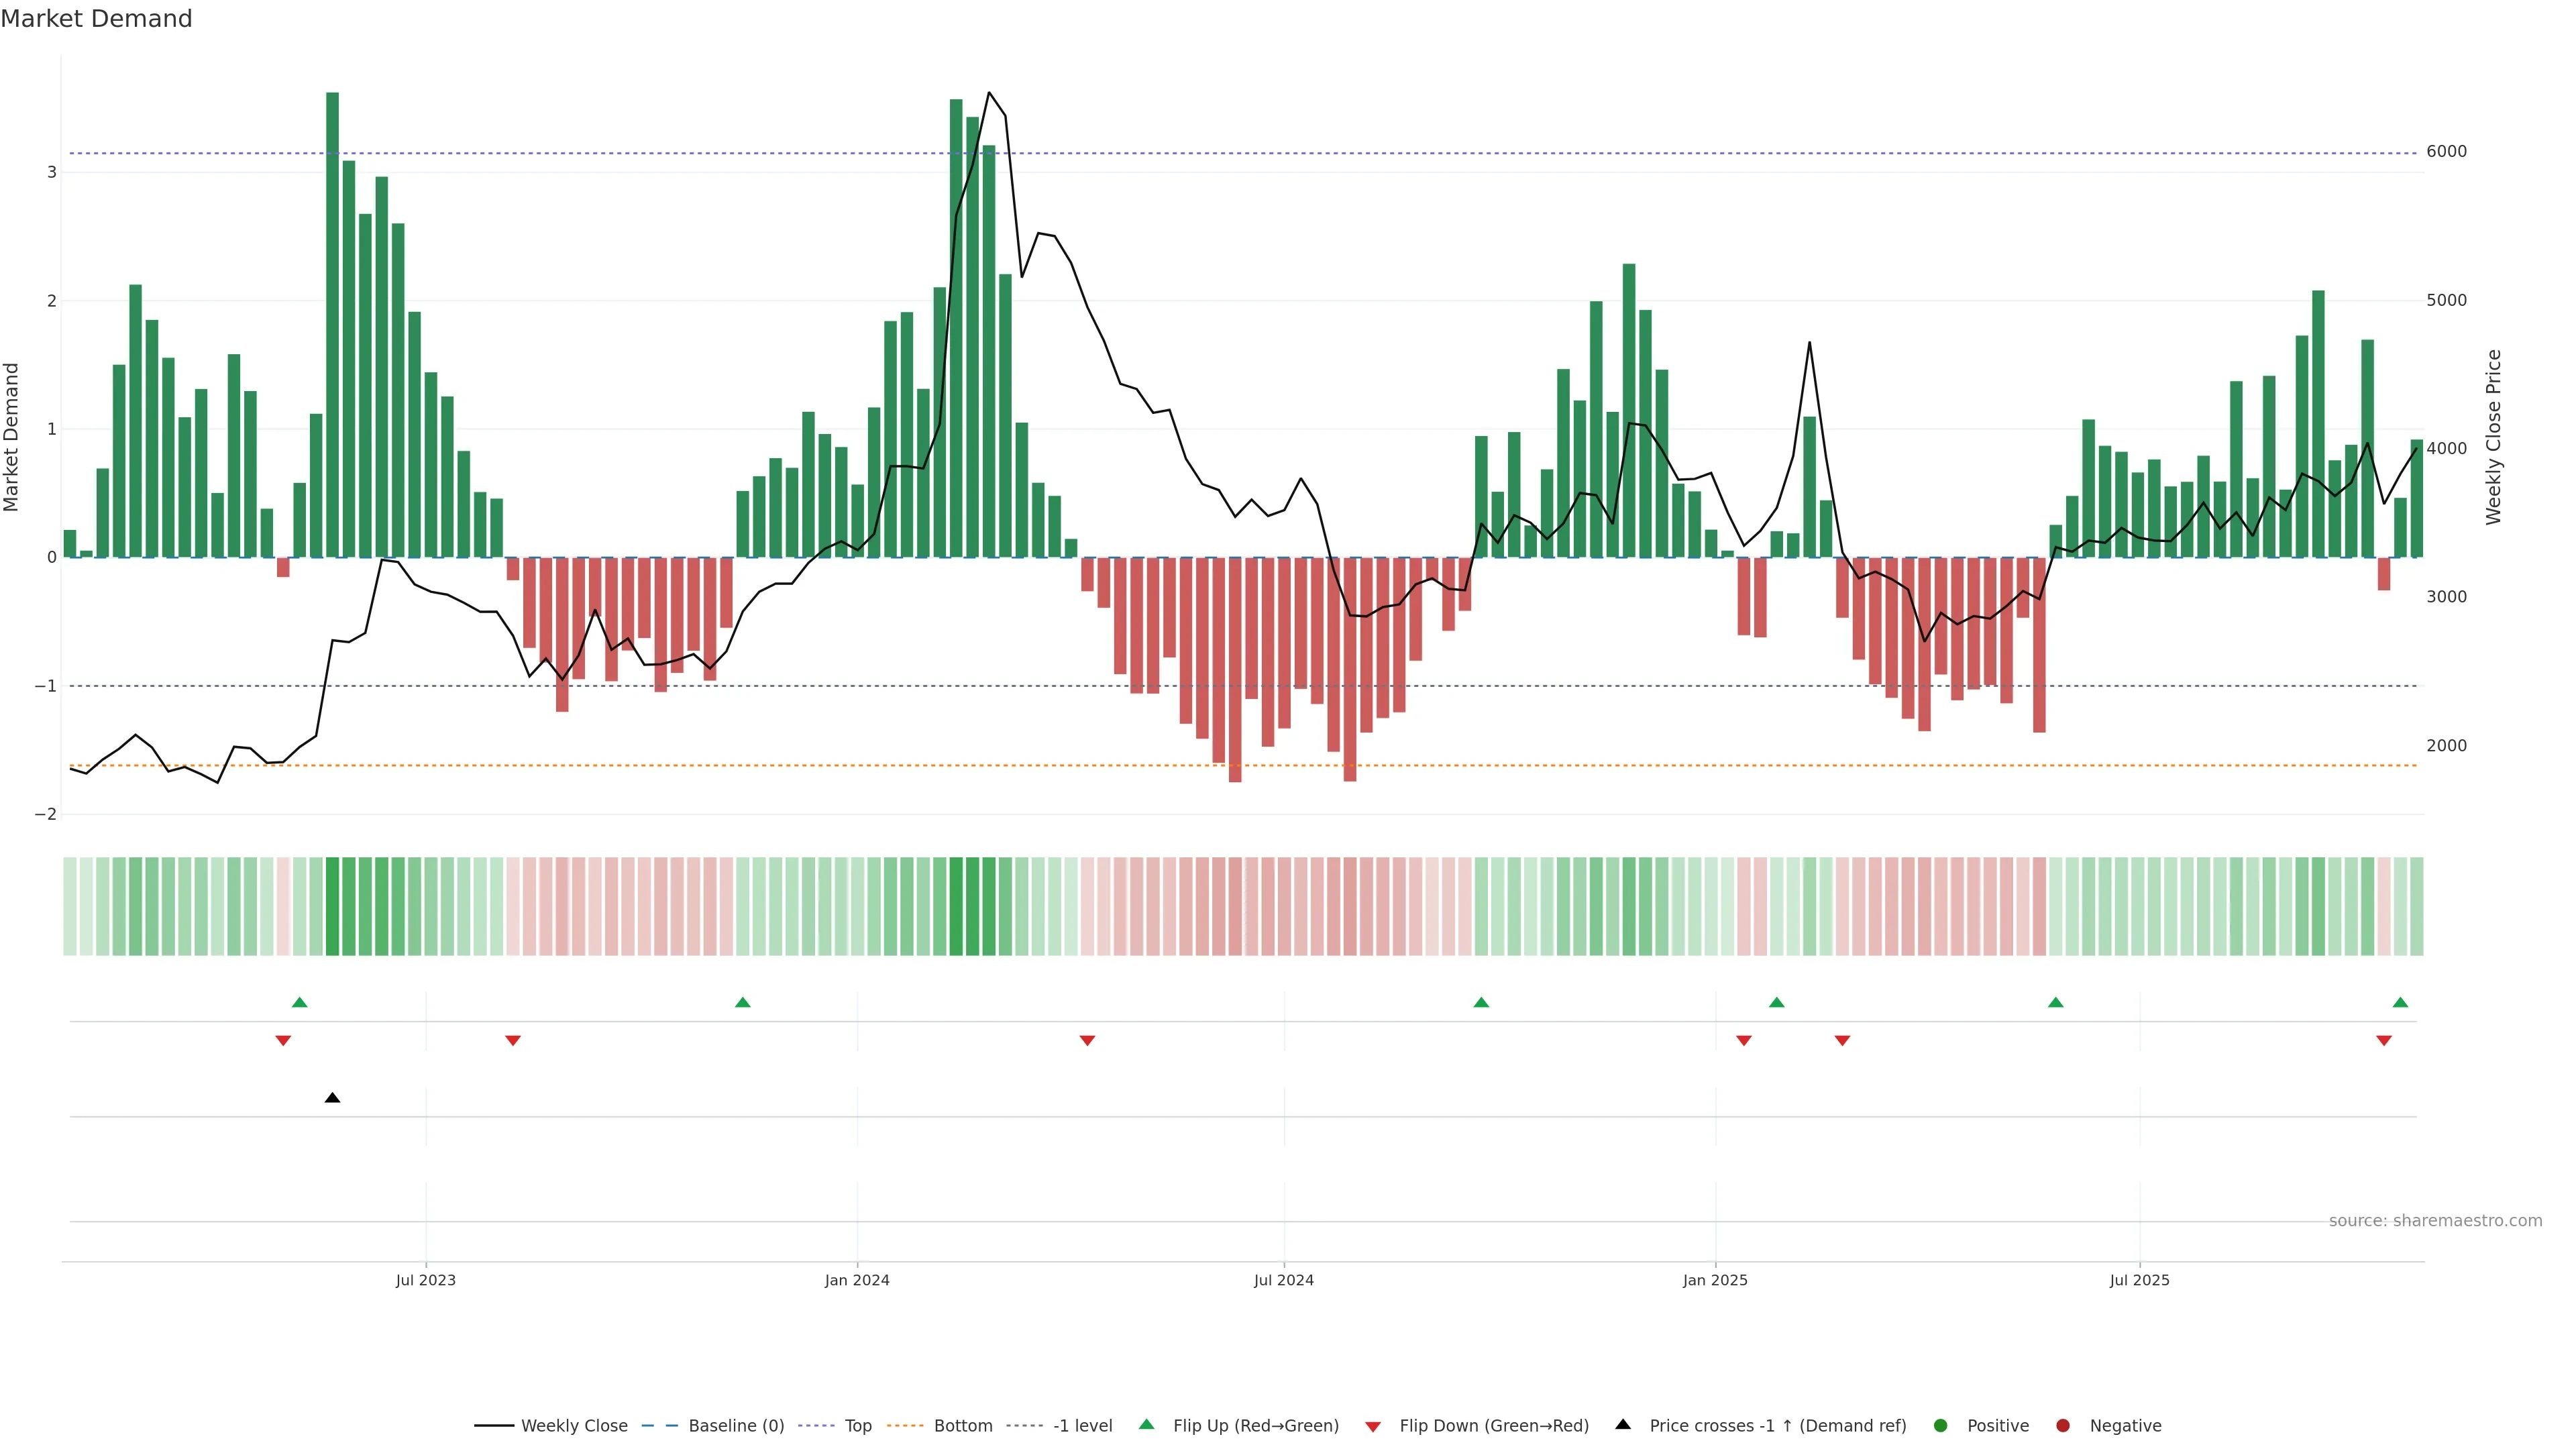Click the Weekly Close Price axis title
Screen dimensions: 2576x1449
[x=2493, y=437]
